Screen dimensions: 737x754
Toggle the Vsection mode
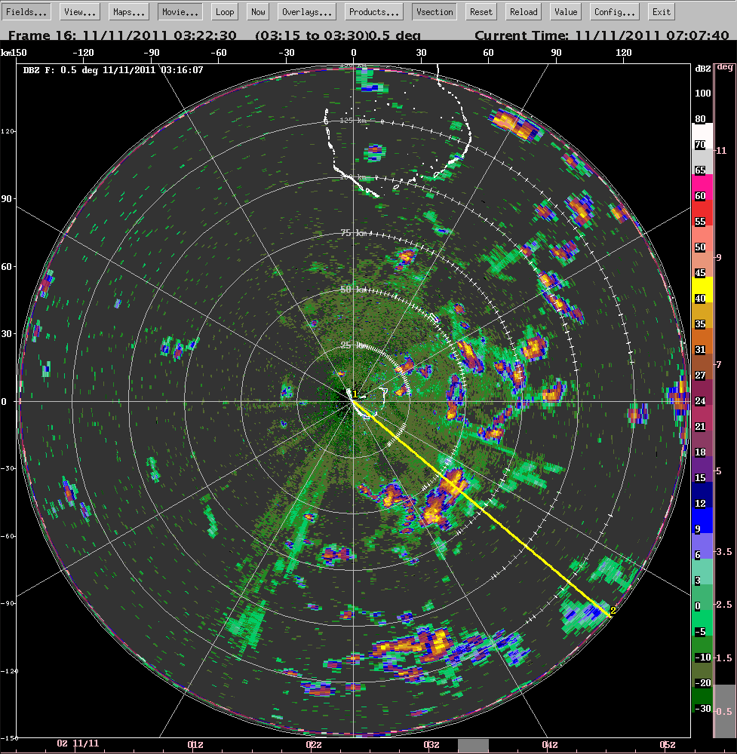point(435,12)
